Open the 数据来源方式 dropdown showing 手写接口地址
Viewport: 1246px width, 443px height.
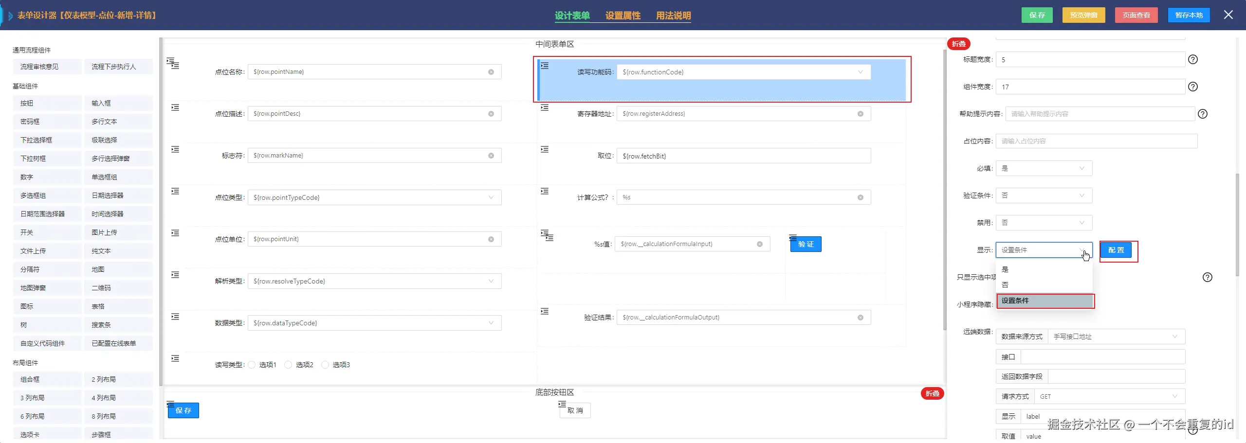(1116, 337)
